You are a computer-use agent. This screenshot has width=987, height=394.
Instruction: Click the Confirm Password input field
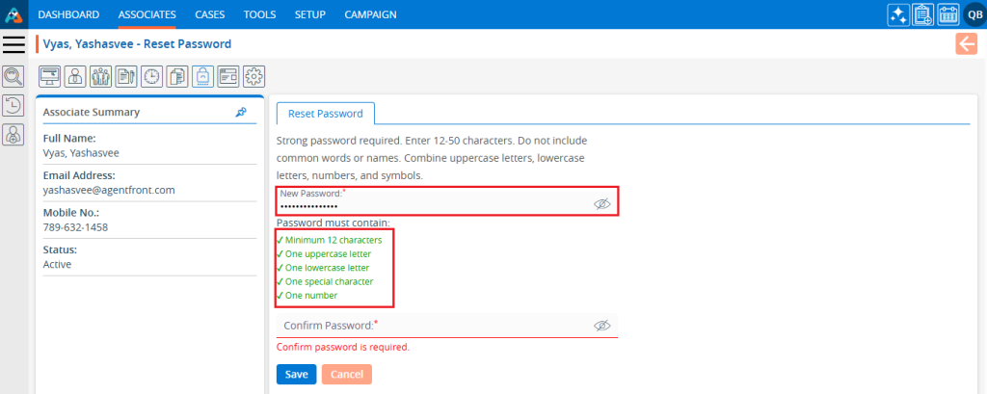[x=434, y=326]
